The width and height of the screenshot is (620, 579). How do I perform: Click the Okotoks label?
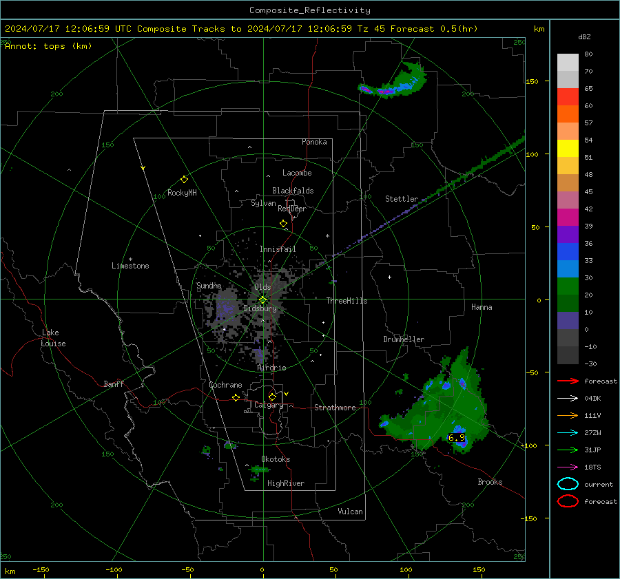[x=276, y=459]
